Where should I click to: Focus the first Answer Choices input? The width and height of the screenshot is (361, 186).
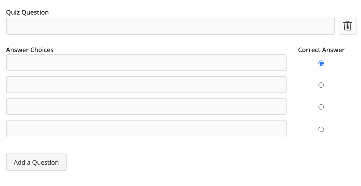146,62
